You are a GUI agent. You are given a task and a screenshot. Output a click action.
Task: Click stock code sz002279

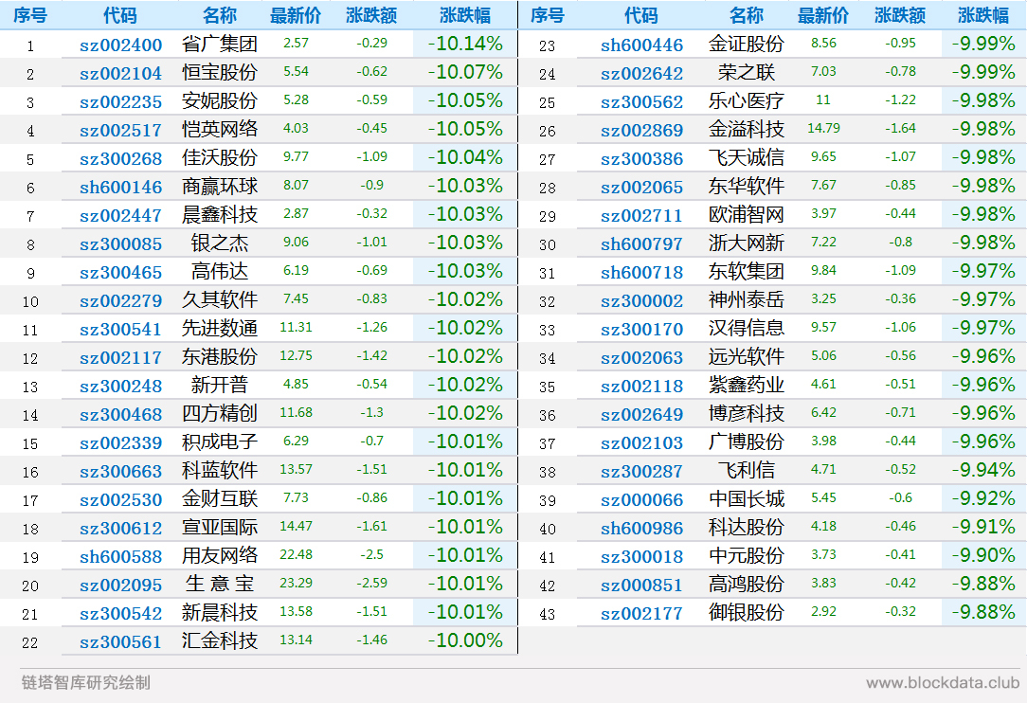point(120,300)
